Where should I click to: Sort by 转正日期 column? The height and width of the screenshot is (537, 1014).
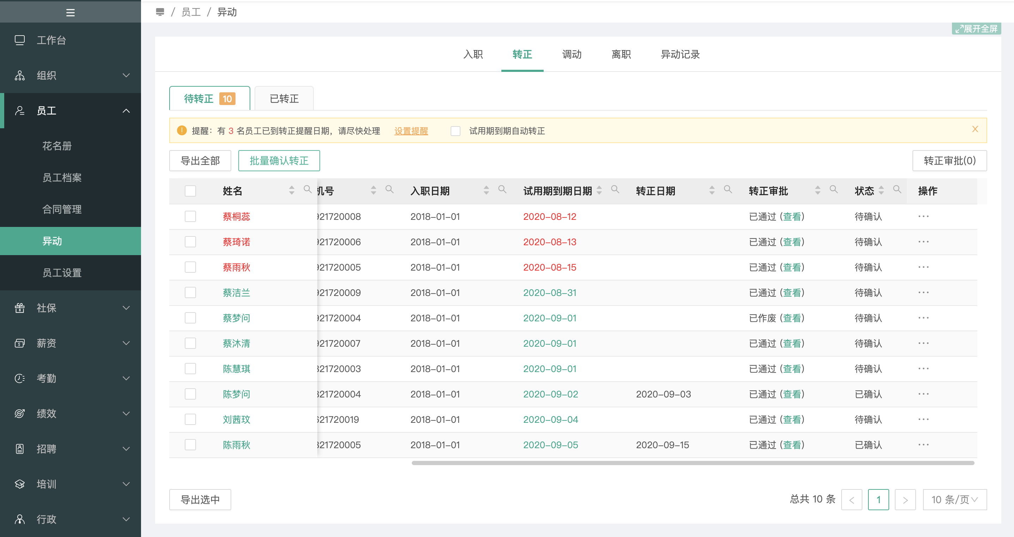pos(712,190)
